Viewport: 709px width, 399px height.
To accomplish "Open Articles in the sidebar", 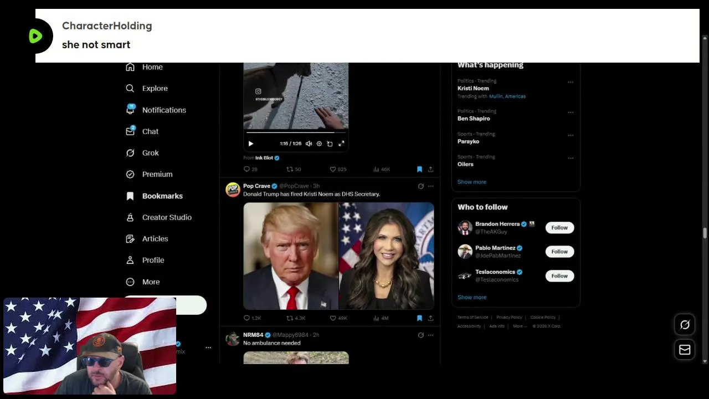I will [x=147, y=239].
